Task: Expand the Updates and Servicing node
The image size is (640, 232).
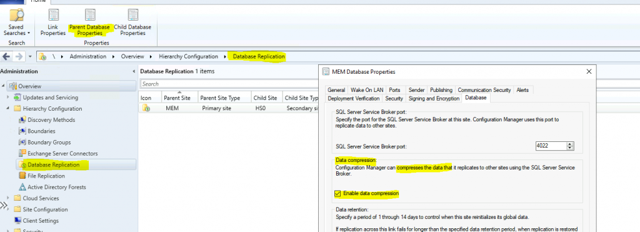Action: point(8,98)
